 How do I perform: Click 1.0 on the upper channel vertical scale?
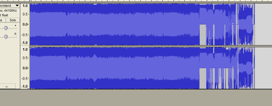coord(25,6)
